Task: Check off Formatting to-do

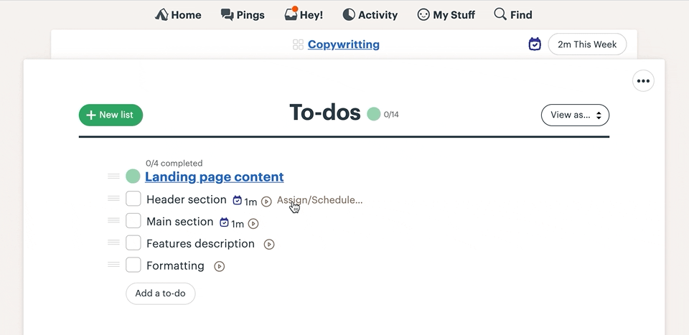Action: (x=133, y=265)
